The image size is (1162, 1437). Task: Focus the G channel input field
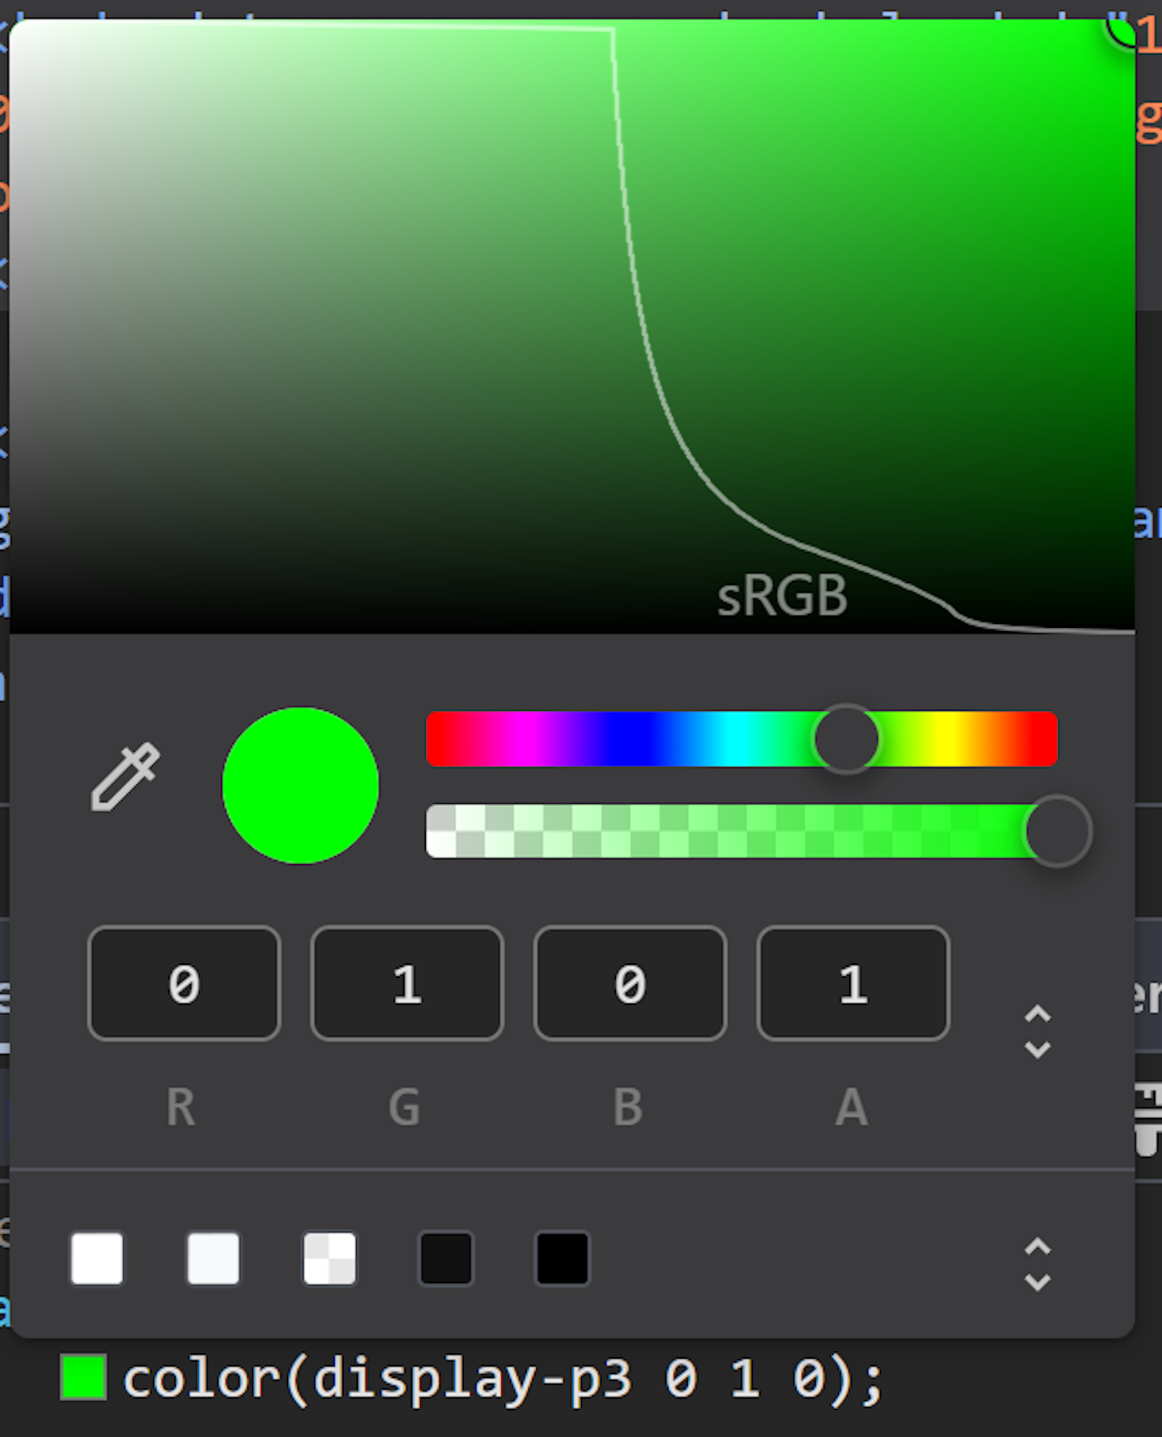click(x=407, y=983)
